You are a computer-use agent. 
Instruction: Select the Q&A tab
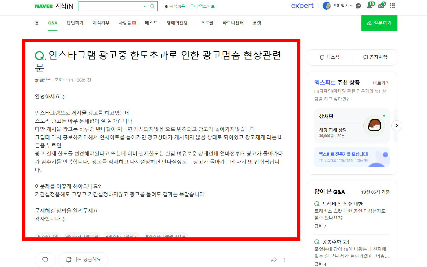pos(53,23)
